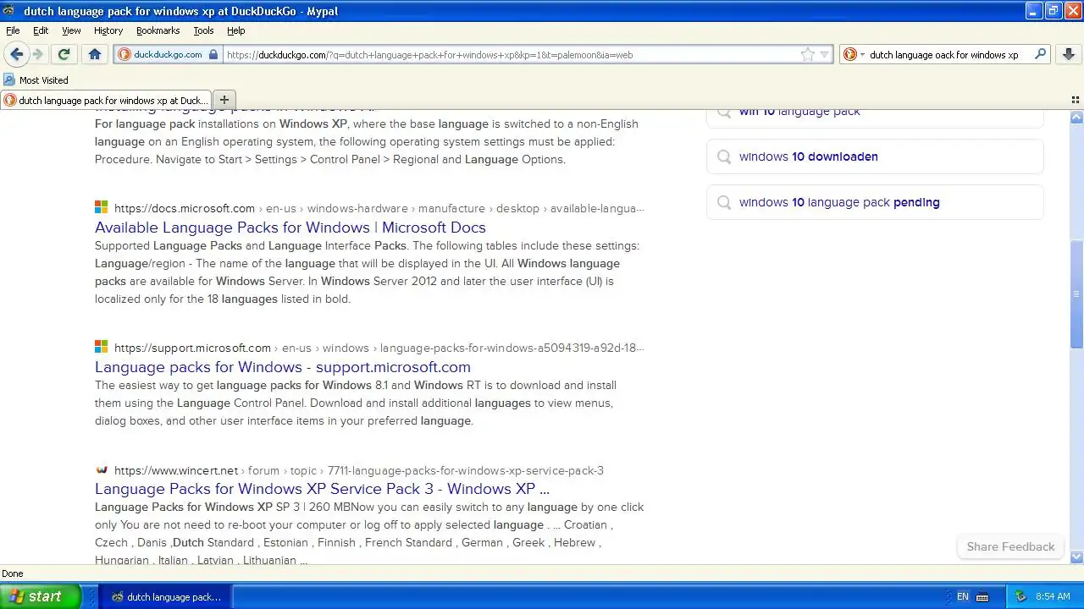Click the EN language indicator
This screenshot has width=1084, height=609.
click(x=962, y=596)
